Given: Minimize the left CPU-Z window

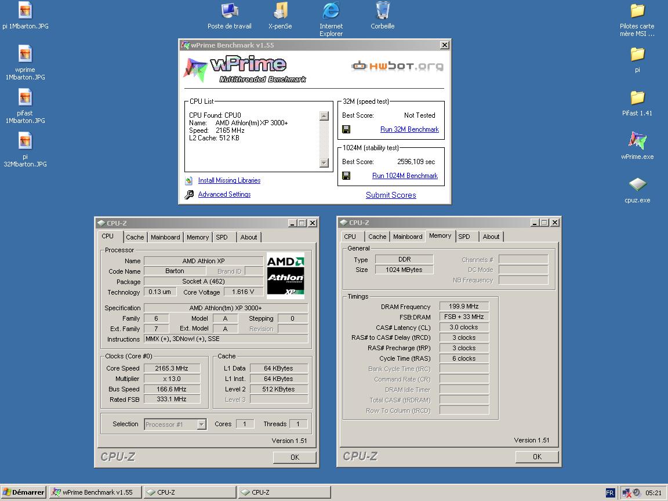Looking at the screenshot, I should 292,223.
